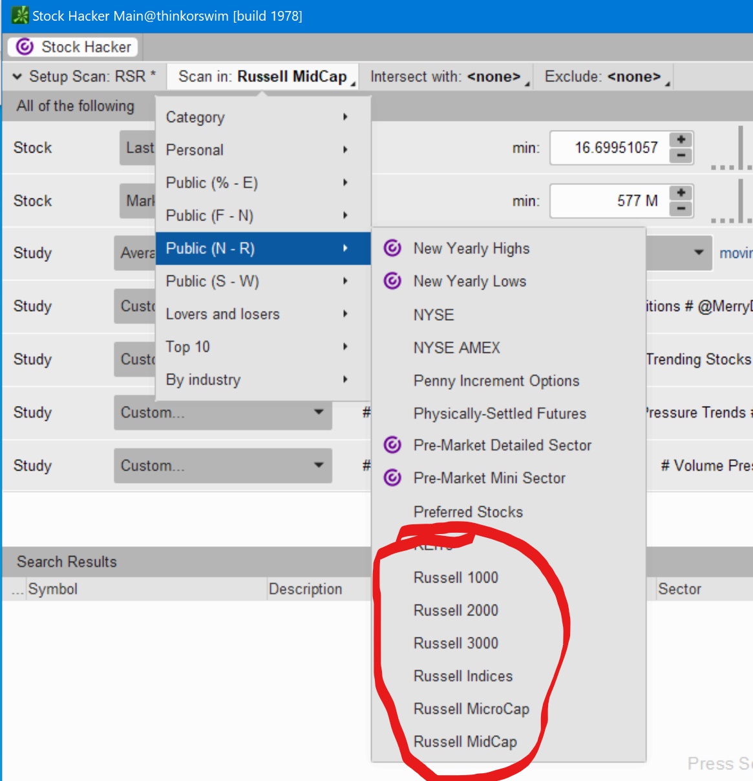Click the min field showing 16.69951057
Screen dimensions: 753x781
point(609,148)
